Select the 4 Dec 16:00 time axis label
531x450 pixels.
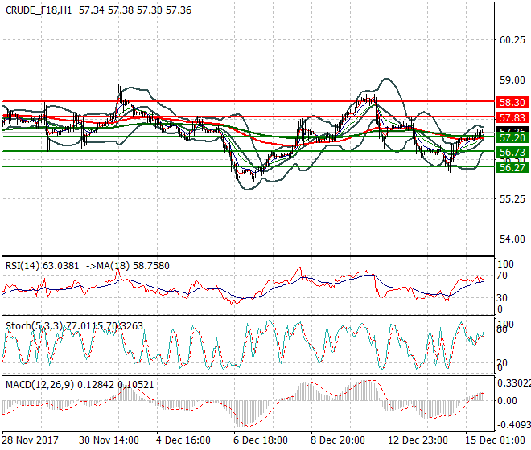[182, 441]
